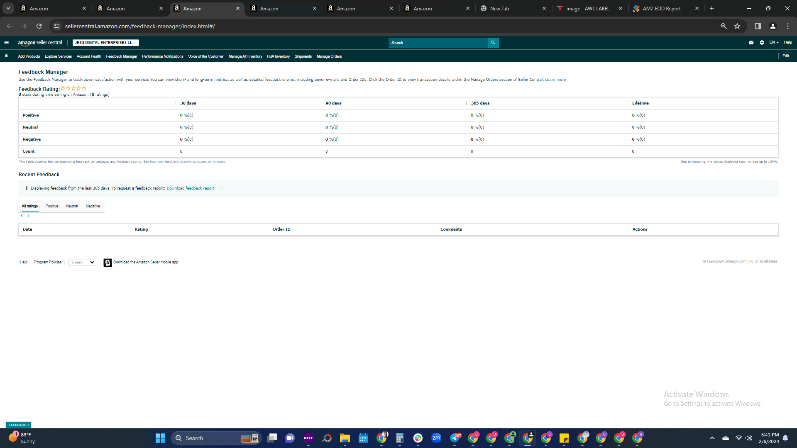Open Shipments in the navigation bar
The image size is (797, 448).
point(303,56)
